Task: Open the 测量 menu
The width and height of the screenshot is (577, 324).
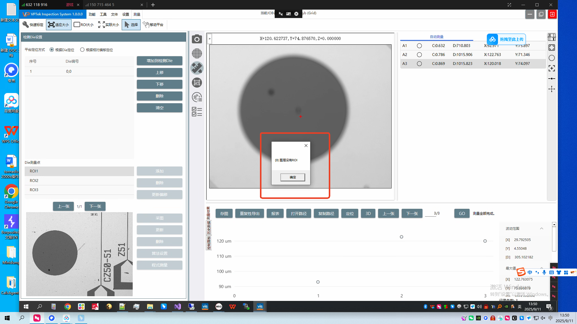Action: point(137,14)
